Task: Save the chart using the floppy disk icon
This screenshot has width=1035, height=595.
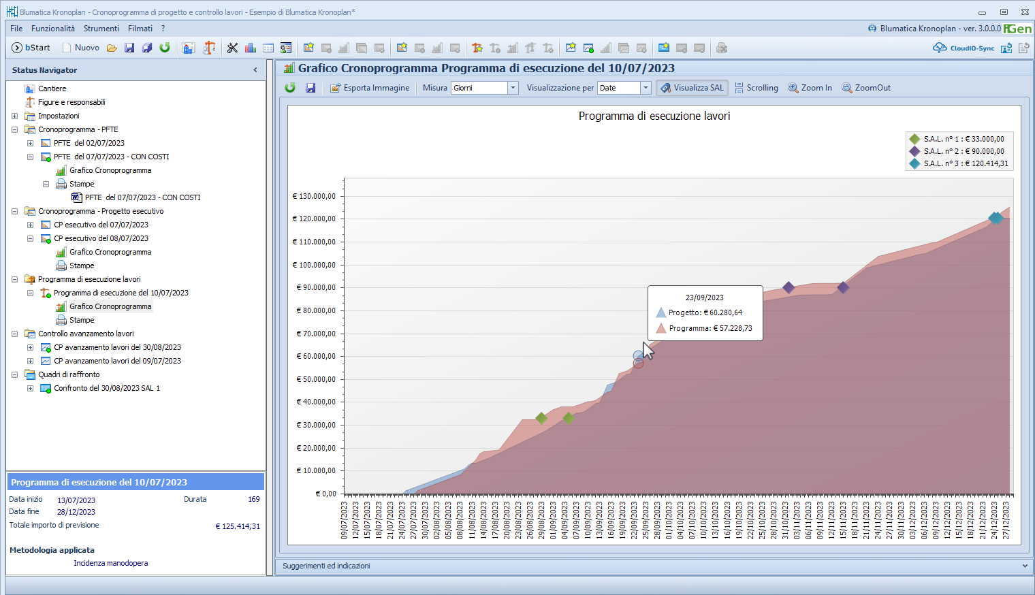Action: (x=310, y=88)
